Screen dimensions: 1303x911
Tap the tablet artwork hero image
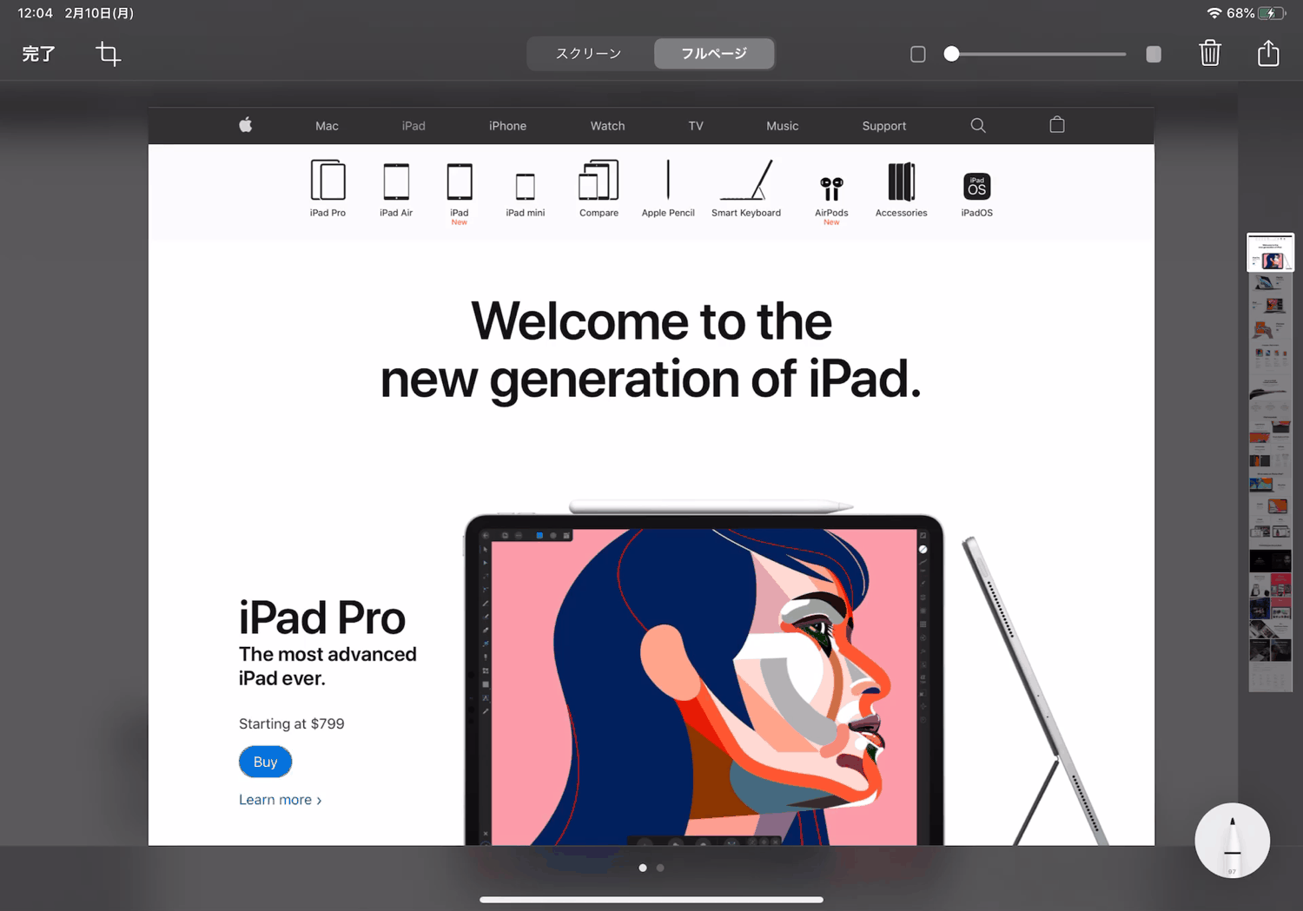pyautogui.click(x=704, y=680)
